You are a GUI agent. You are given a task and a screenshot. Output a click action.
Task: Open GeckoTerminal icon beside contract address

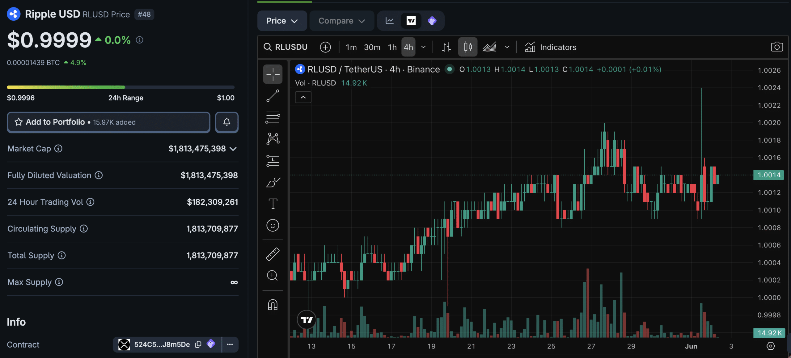point(211,344)
